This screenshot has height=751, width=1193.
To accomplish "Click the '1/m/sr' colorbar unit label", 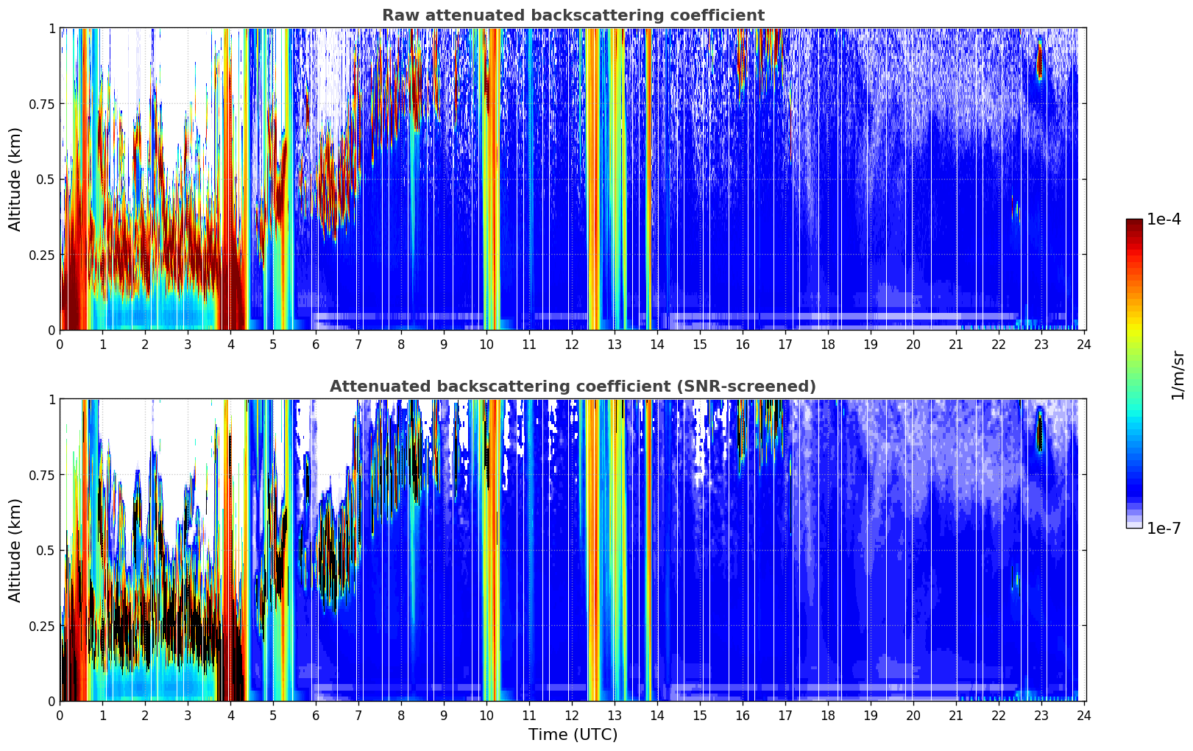I will [1178, 375].
